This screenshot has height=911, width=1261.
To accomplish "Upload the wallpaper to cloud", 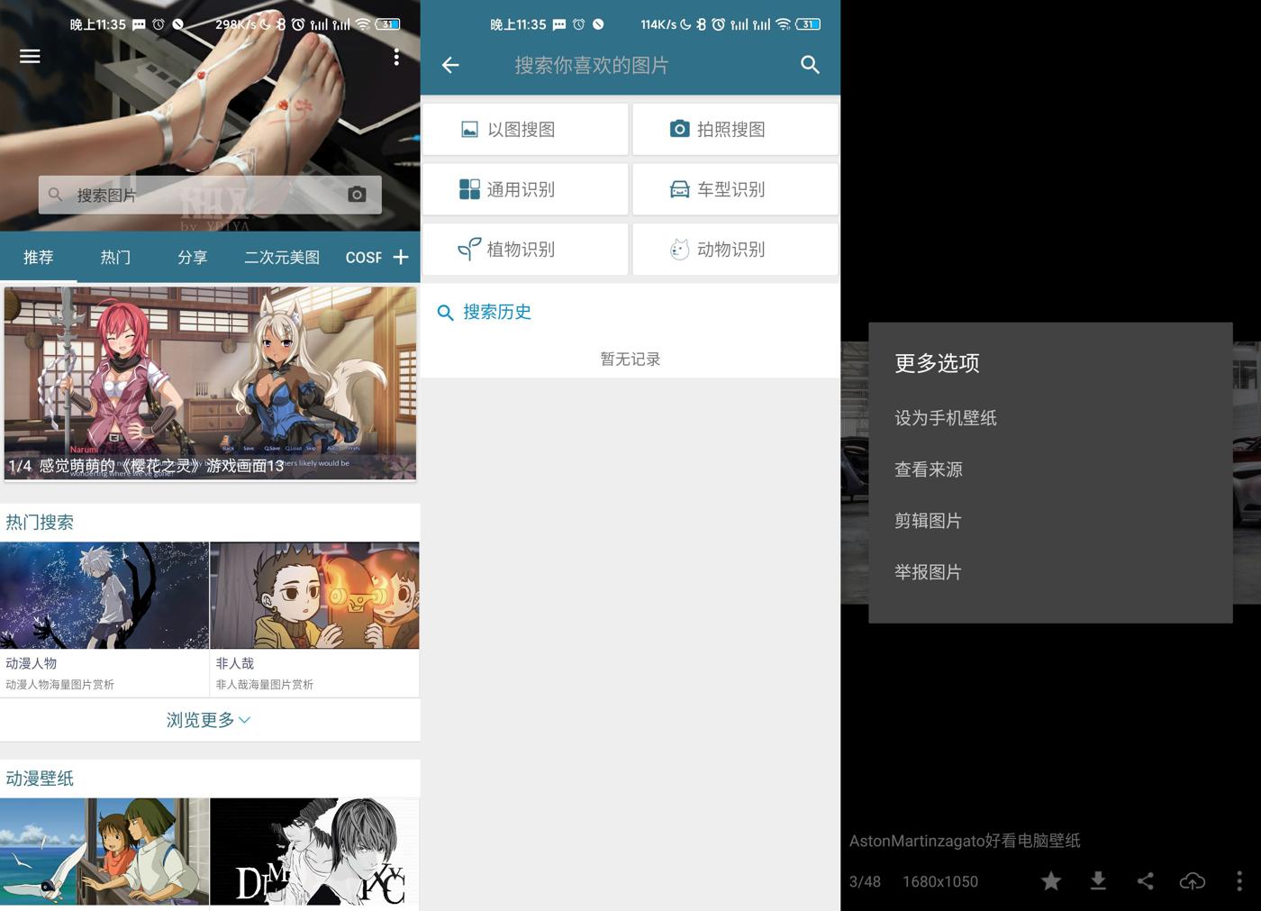I will (x=1192, y=881).
